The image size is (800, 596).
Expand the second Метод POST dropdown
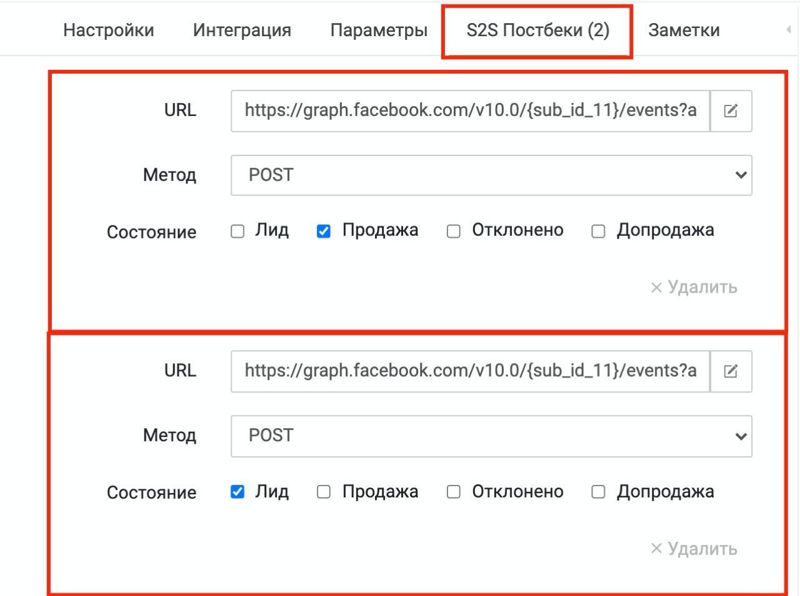(491, 436)
